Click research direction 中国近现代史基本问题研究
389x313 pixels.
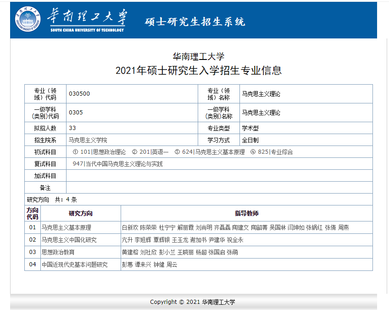click(x=74, y=265)
